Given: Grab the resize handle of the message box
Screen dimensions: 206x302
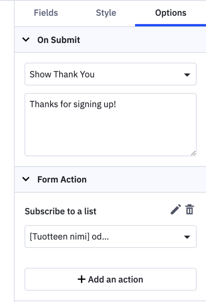Looking at the screenshot, I should (193, 153).
